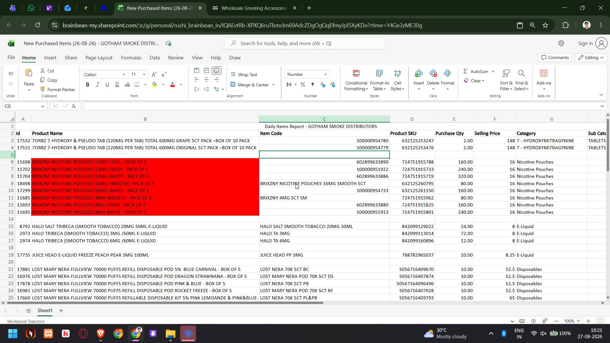Toggle Wrap Text on selected cell
610x343 pixels.
(x=244, y=75)
